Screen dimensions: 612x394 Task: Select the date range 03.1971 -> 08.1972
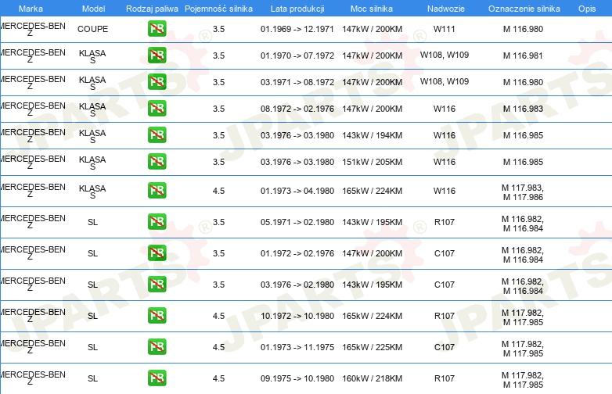[x=297, y=82]
